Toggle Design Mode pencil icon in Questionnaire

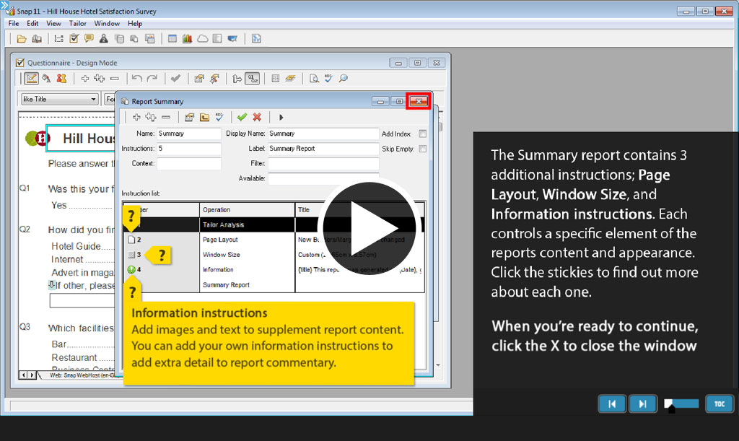coord(32,78)
